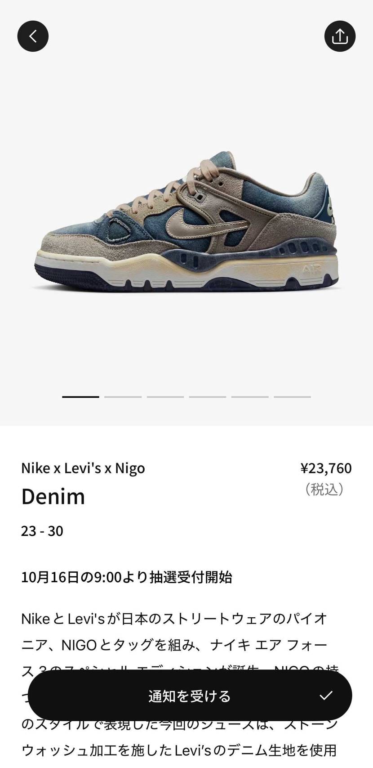Go to fourth image indicator dash
This screenshot has height=768, width=373.
pyautogui.click(x=207, y=397)
